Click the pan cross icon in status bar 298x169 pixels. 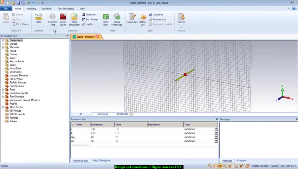(215, 166)
